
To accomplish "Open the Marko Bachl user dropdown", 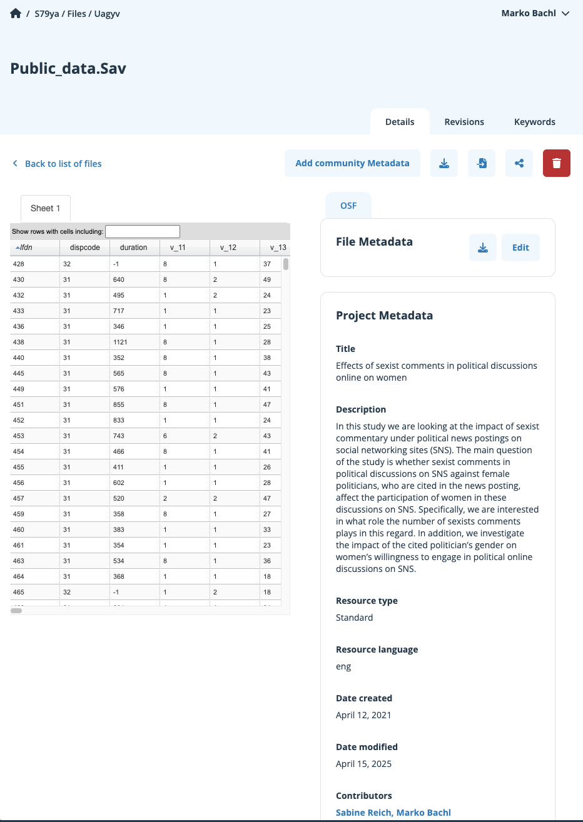I will 535,13.
